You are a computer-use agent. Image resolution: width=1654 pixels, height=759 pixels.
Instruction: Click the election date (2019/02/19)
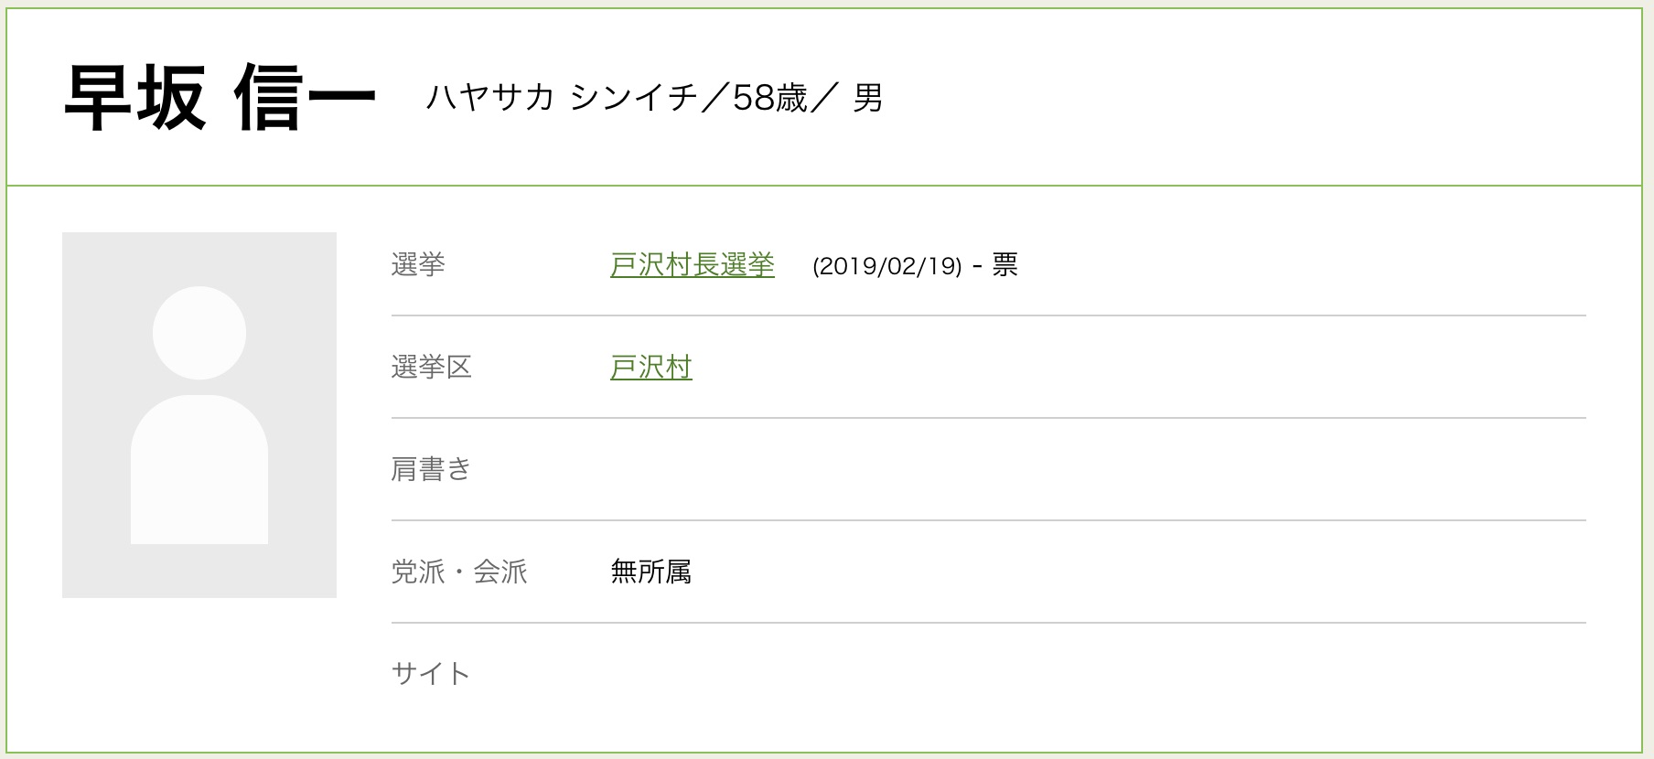click(x=886, y=266)
